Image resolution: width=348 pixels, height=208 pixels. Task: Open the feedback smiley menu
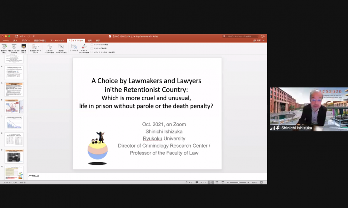tap(263, 36)
